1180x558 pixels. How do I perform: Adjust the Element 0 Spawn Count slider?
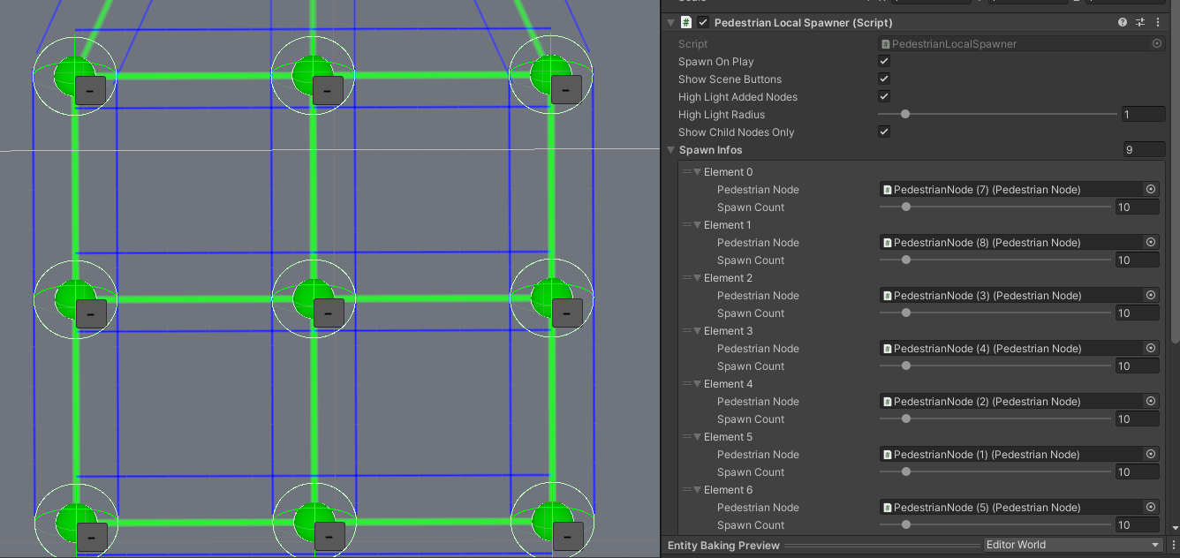(x=995, y=207)
